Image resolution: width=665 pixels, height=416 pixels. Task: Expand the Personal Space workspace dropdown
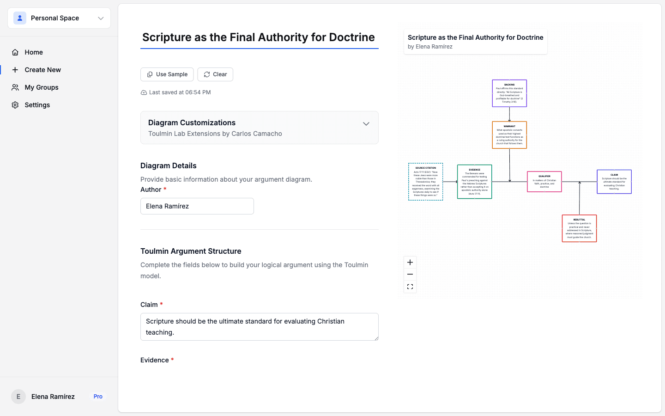tap(101, 18)
